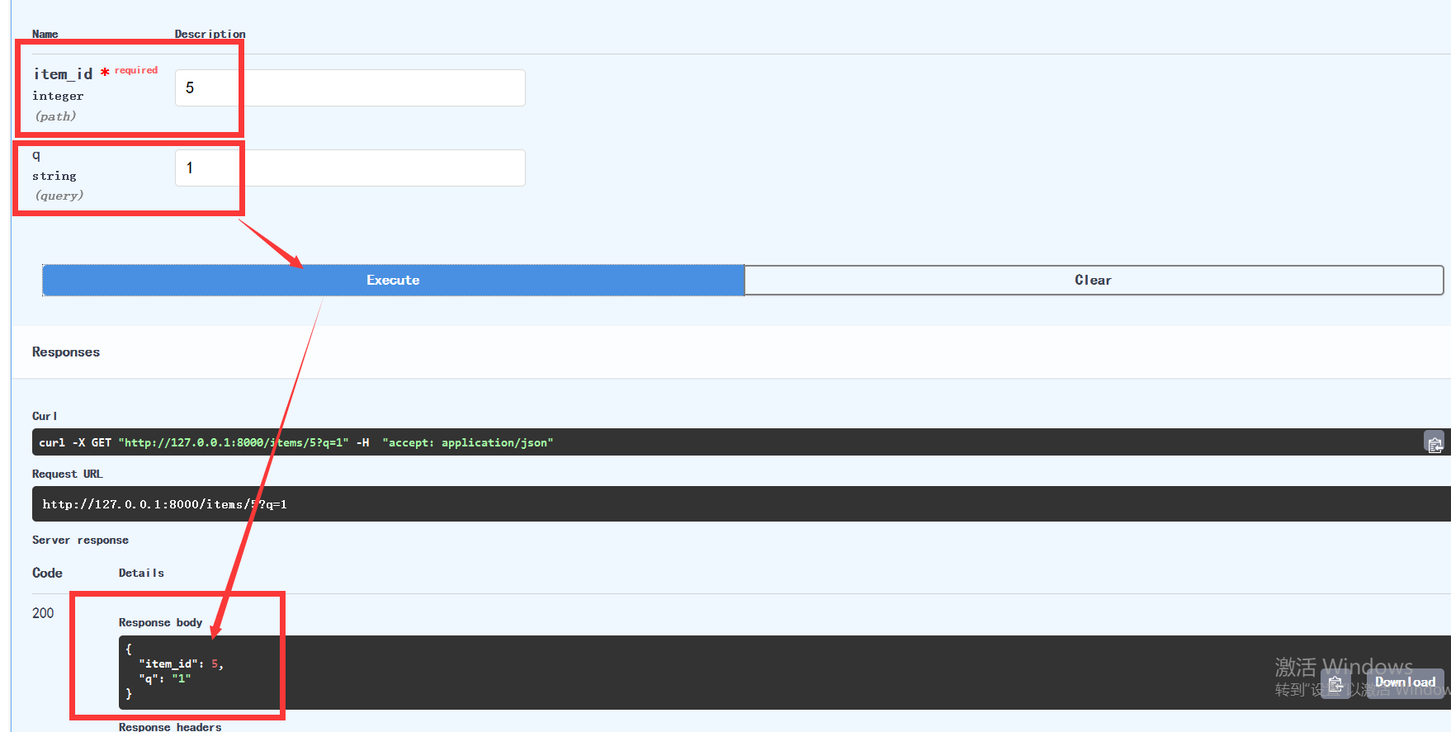Click the red required marker text
Image resolution: width=1451 pixels, height=732 pixels.
pyautogui.click(x=135, y=70)
